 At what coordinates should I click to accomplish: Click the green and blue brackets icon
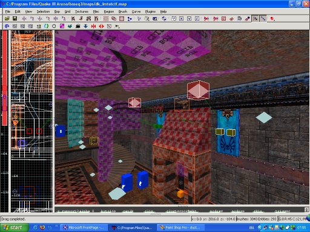46,26
